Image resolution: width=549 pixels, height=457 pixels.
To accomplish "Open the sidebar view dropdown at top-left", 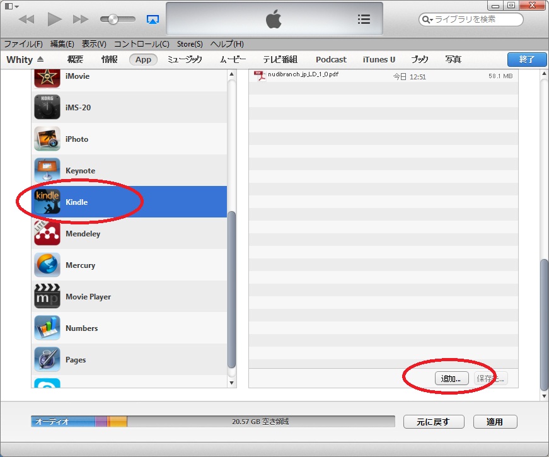I will pyautogui.click(x=11, y=6).
